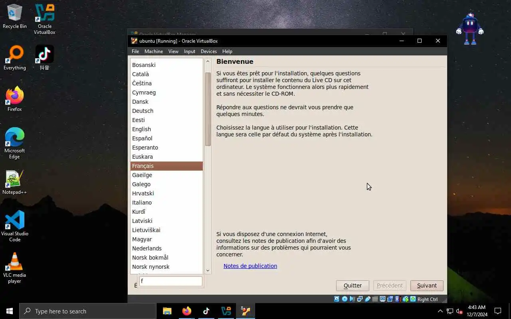Click the search field containing 'f'
Image resolution: width=511 pixels, height=319 pixels.
tap(170, 281)
